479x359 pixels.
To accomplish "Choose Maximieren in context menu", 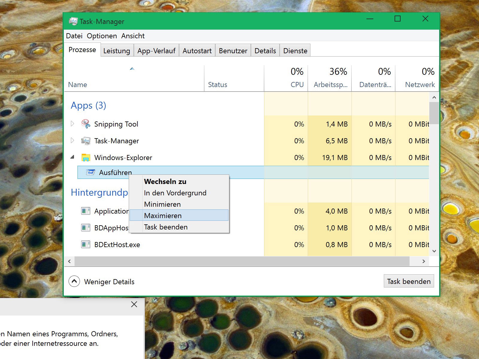I will coord(179,215).
